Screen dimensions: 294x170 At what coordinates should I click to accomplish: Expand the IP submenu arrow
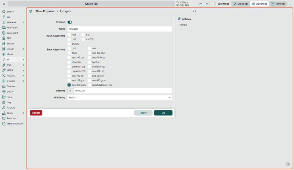pos(24,60)
